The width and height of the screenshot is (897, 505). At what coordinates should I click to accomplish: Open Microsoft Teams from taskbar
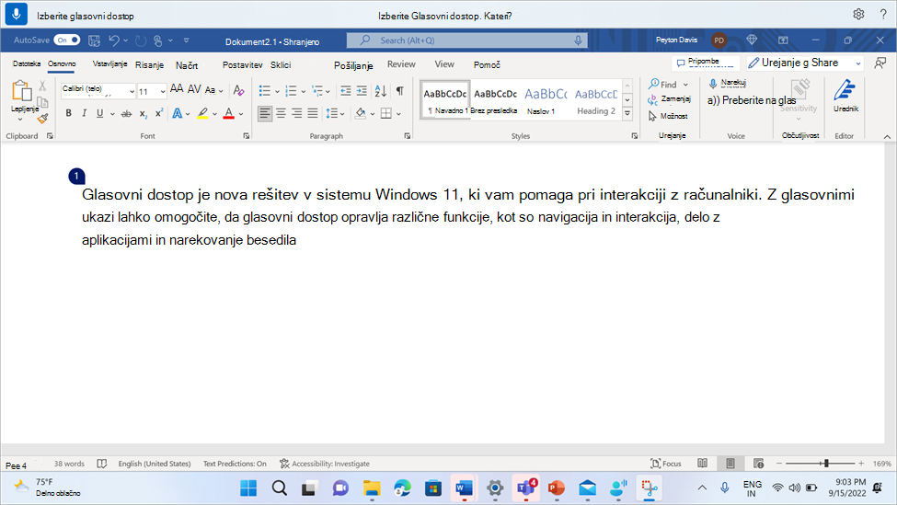coord(525,488)
